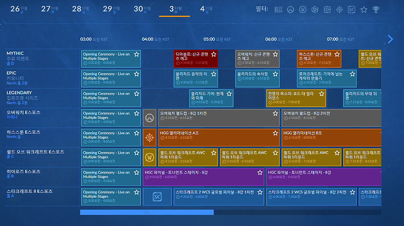This screenshot has width=404, height=226.
Task: Favorite HGG 엘리미네이션 A조
Action: pos(275,133)
